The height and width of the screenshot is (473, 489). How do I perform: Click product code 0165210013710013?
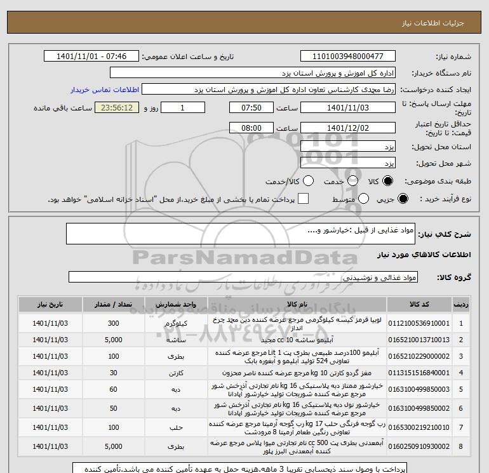coord(419,340)
